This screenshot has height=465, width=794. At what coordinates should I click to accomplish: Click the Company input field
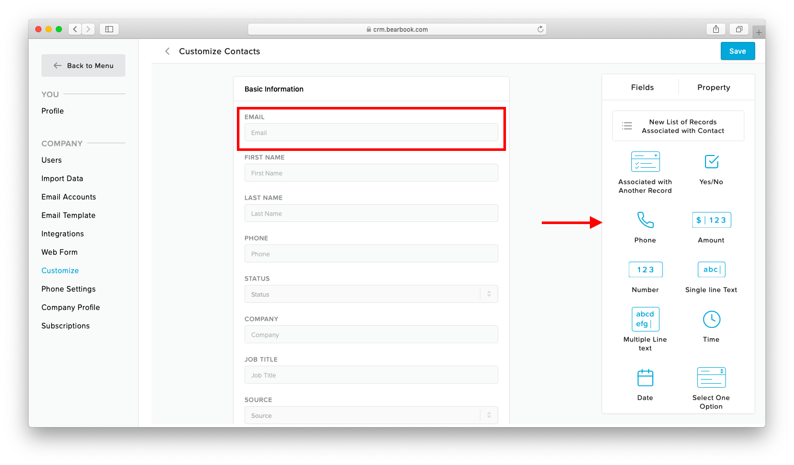[371, 335]
